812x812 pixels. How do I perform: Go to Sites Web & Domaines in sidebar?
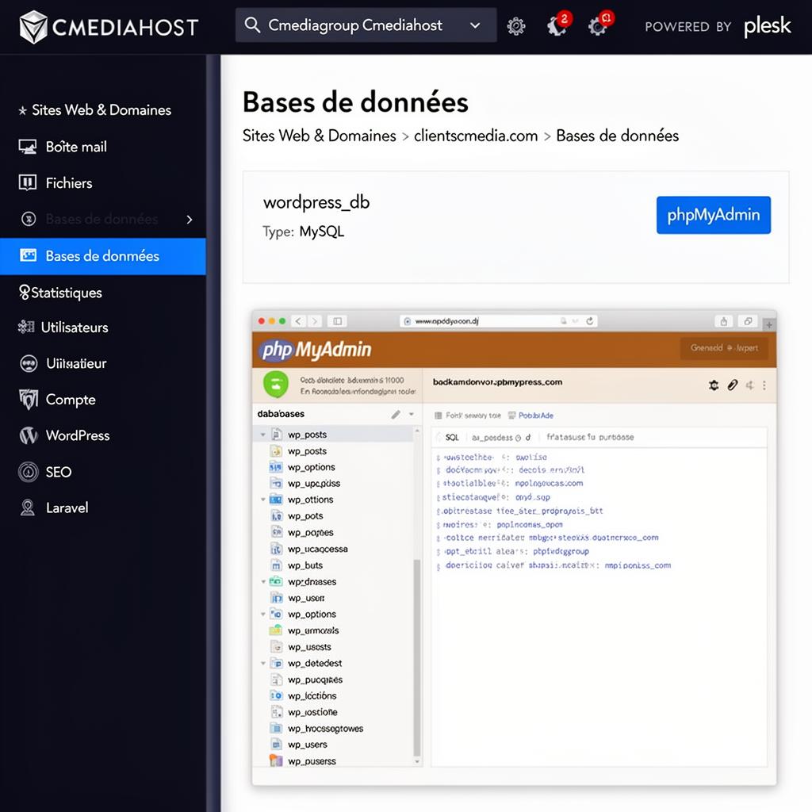[101, 109]
